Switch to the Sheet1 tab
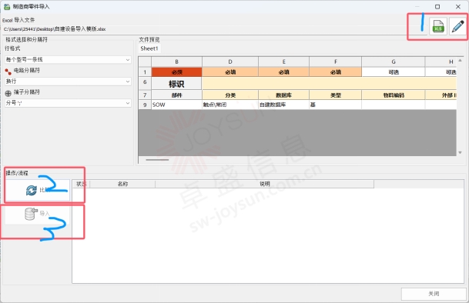The image size is (469, 303). 149,48
